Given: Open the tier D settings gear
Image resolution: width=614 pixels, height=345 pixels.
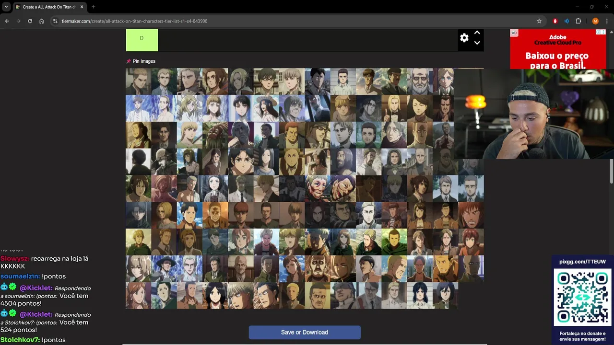Looking at the screenshot, I should (x=464, y=38).
